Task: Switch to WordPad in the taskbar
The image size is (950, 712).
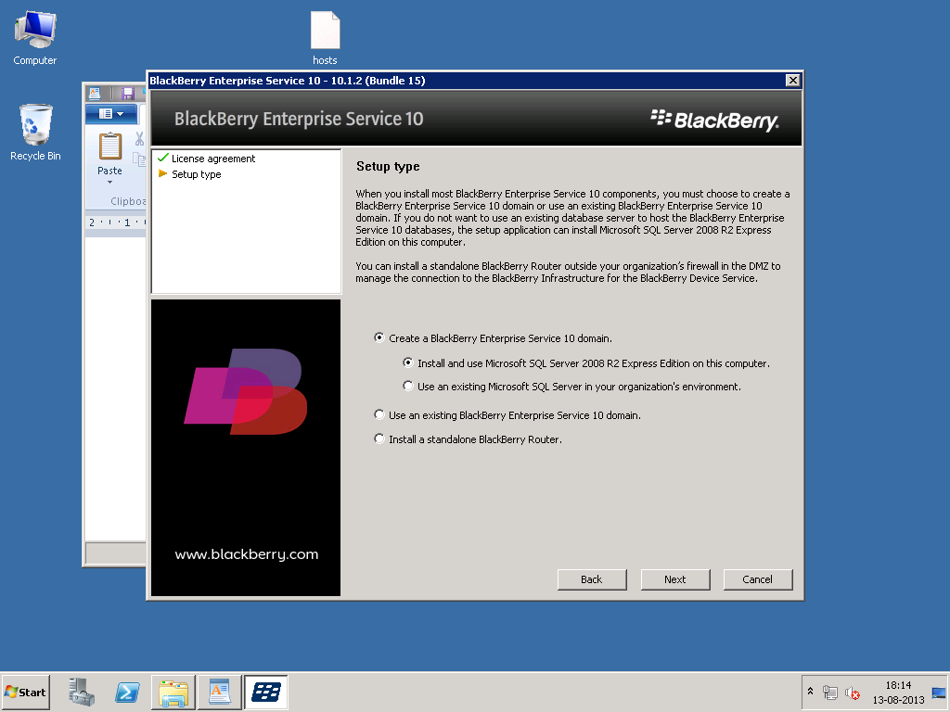Action: click(219, 692)
